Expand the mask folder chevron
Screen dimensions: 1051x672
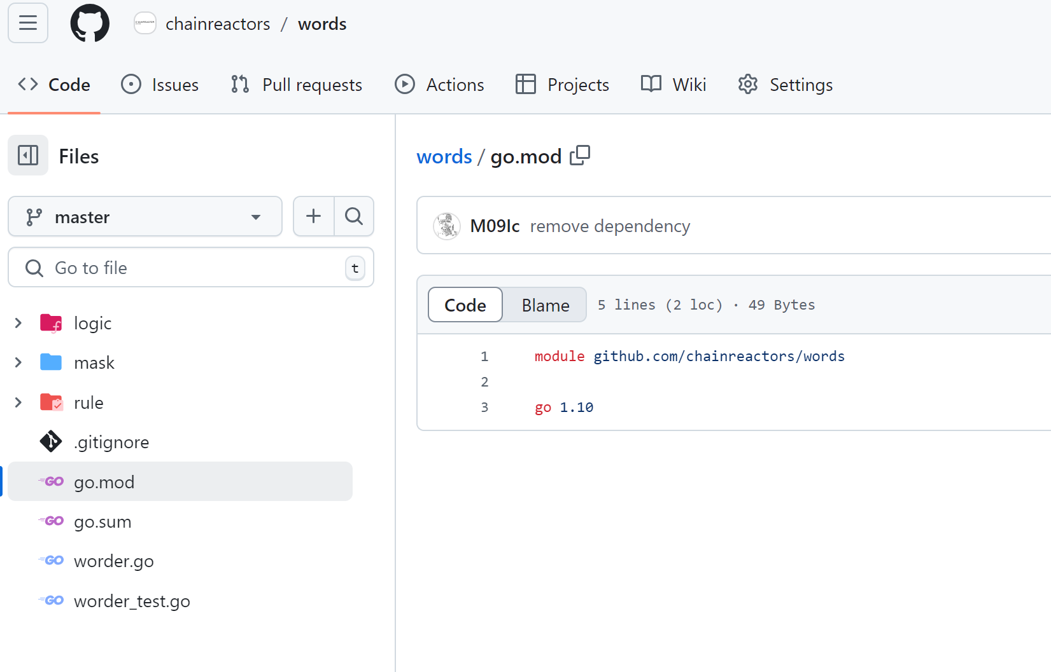coord(18,362)
